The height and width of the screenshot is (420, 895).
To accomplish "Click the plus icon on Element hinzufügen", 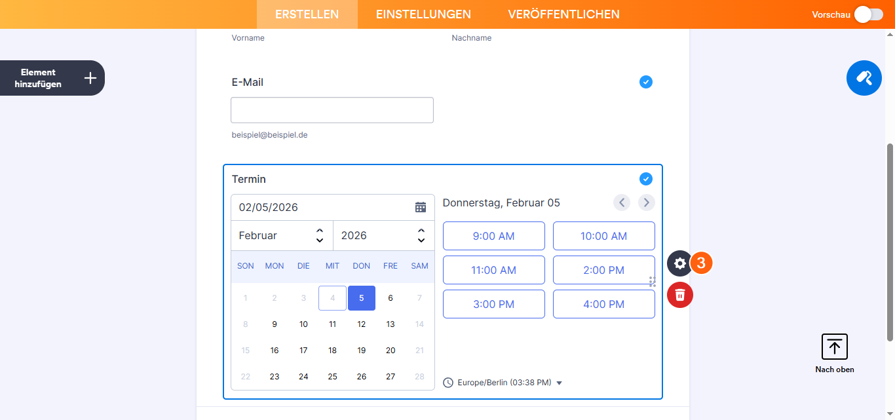I will pos(90,77).
